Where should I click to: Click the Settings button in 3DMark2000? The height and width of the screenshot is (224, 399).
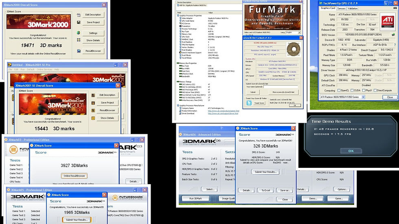(93, 33)
